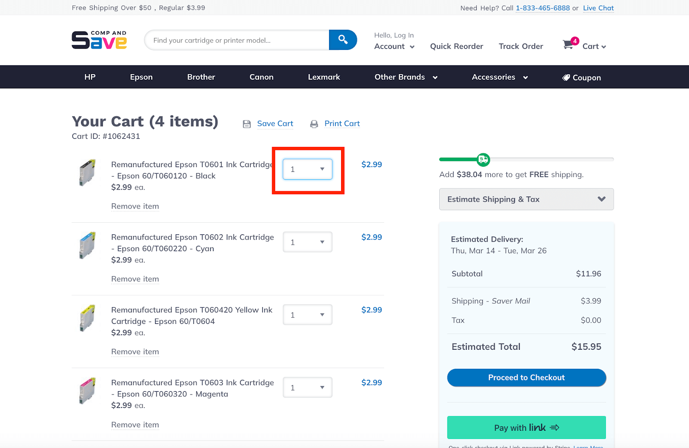Open Live Chat support
This screenshot has height=448, width=689.
(598, 8)
